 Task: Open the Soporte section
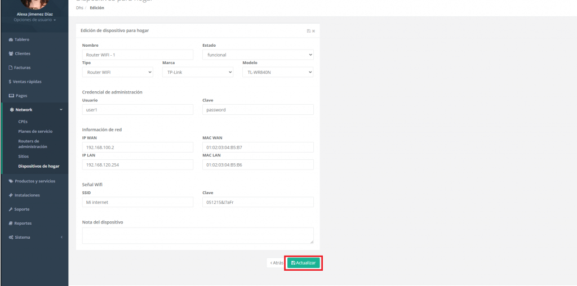(x=21, y=209)
